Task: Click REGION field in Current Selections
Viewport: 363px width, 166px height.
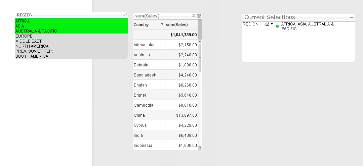Action: [x=250, y=24]
